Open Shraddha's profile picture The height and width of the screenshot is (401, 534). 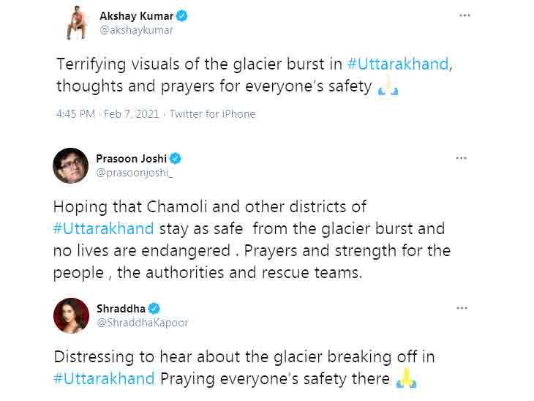[71, 315]
